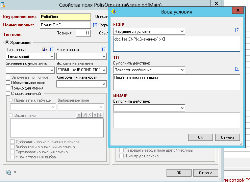
Task: Click the Ошибка в номере полиса message box
Action: pos(176,81)
